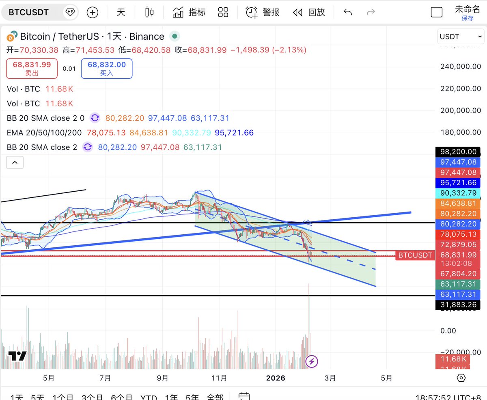Open the 指标 indicators dialog
Image resolution: width=487 pixels, height=400 pixels.
pyautogui.click(x=189, y=13)
